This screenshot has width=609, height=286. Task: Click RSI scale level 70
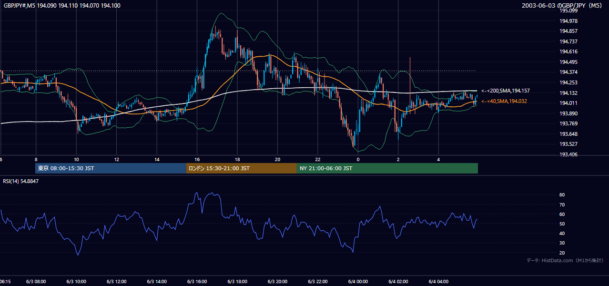[562, 204]
